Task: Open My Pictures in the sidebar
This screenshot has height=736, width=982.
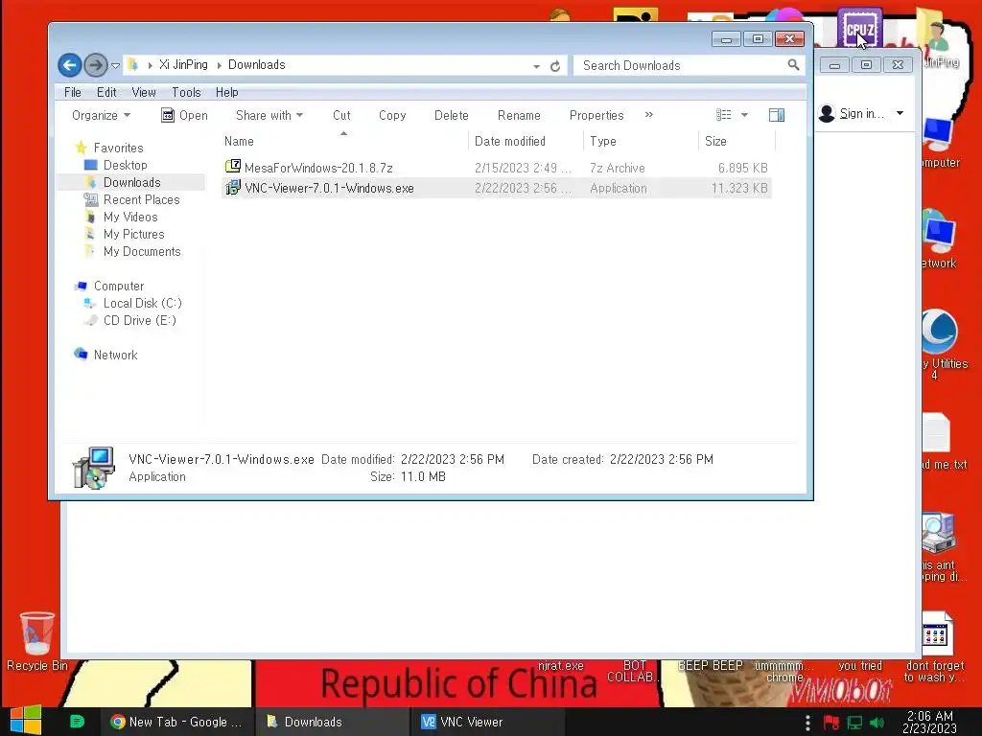Action: [134, 234]
